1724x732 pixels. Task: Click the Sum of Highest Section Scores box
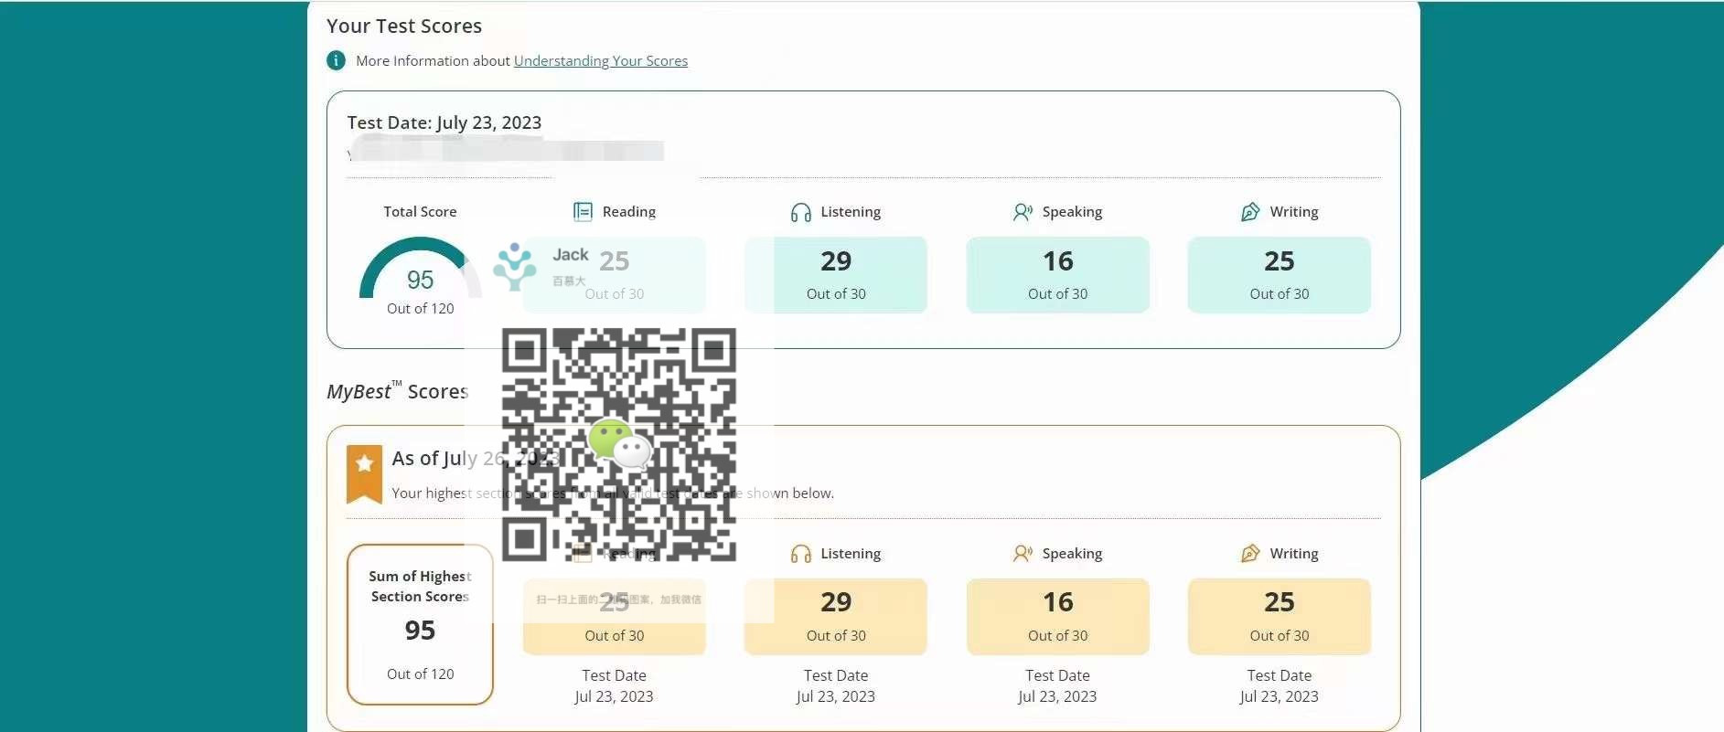[420, 625]
